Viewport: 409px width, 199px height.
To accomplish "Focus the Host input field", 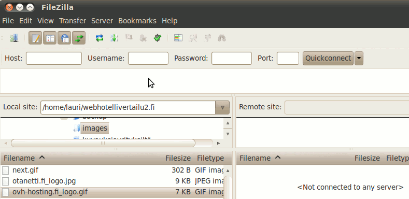I will [x=54, y=58].
